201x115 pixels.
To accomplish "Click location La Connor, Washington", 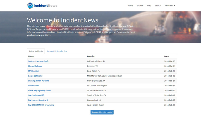I will 97,85.
